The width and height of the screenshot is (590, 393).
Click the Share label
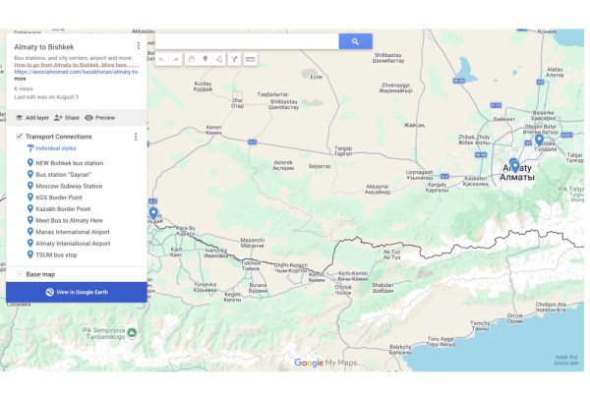coord(72,118)
